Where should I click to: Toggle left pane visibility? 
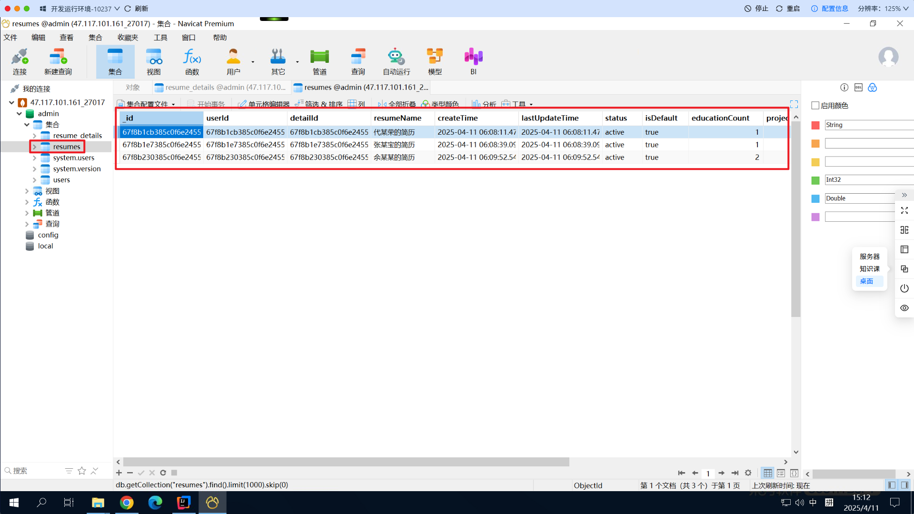(892, 485)
